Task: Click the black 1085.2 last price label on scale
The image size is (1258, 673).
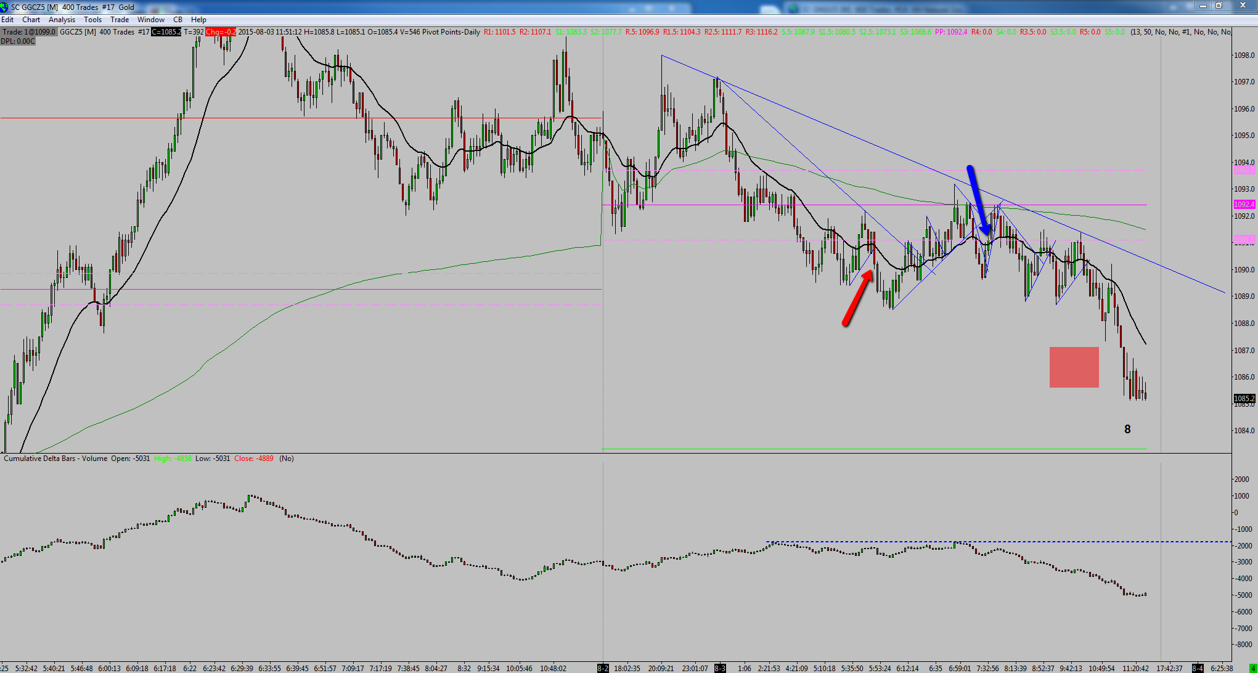Action: click(1244, 399)
